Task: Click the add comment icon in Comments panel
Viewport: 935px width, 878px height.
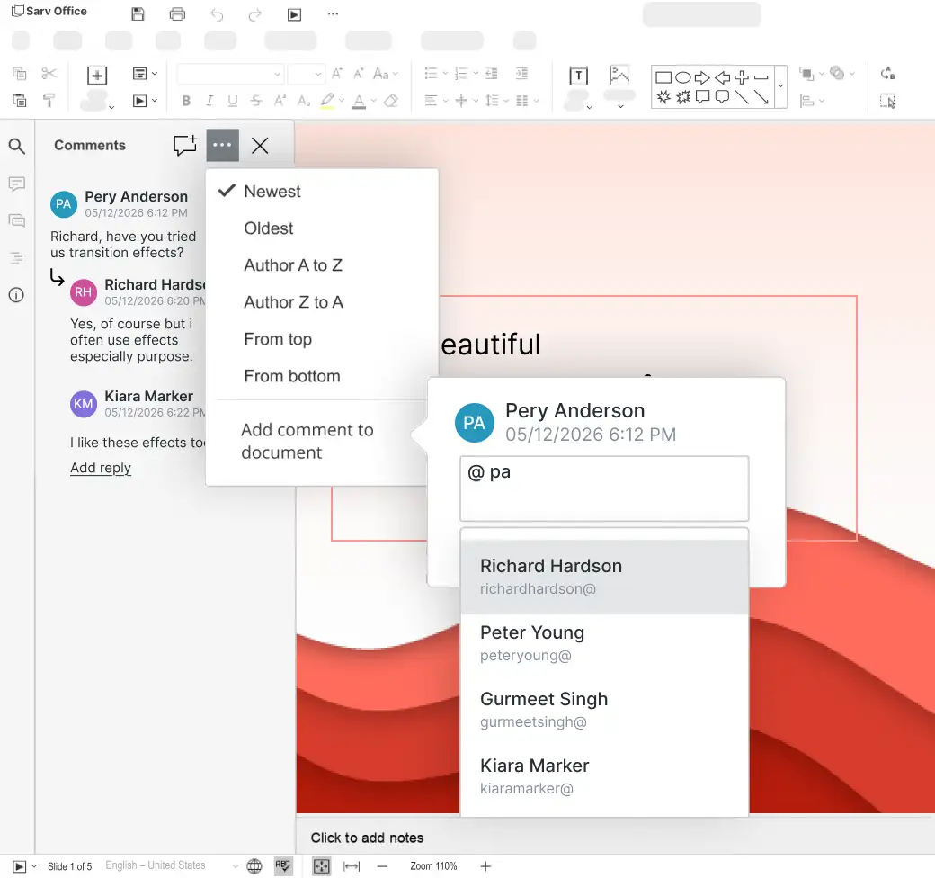Action: tap(185, 145)
